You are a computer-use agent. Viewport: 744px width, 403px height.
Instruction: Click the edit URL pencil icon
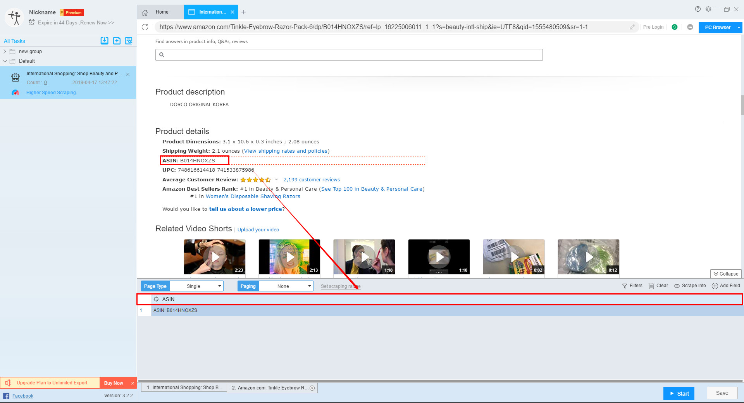tap(632, 27)
